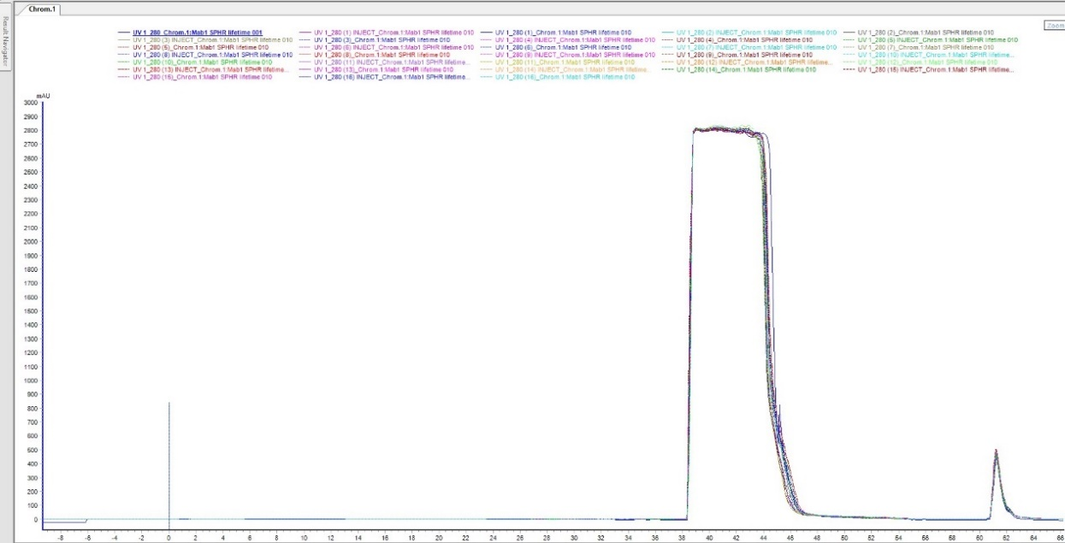1065x543 pixels.
Task: Select the UV 1_280 (13) INJECT legend entry
Action: pos(211,69)
